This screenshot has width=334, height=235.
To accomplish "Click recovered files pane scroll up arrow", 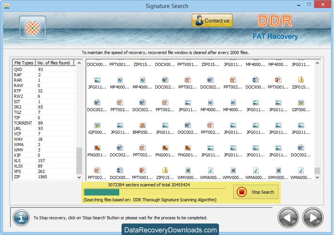I will click(x=318, y=63).
